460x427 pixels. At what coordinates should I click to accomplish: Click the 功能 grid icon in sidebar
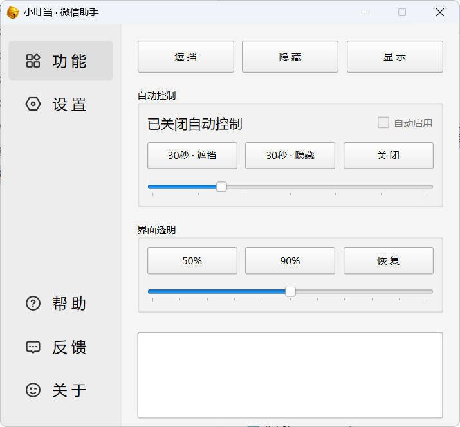[x=33, y=61]
